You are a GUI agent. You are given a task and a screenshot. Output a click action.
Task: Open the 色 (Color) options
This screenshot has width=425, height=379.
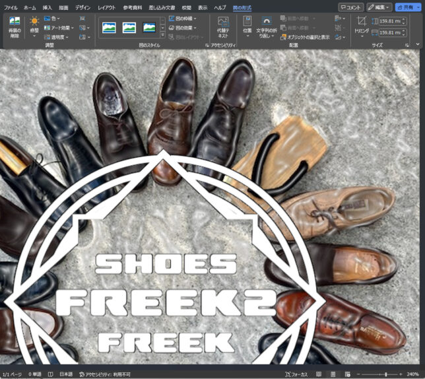[x=52, y=18]
